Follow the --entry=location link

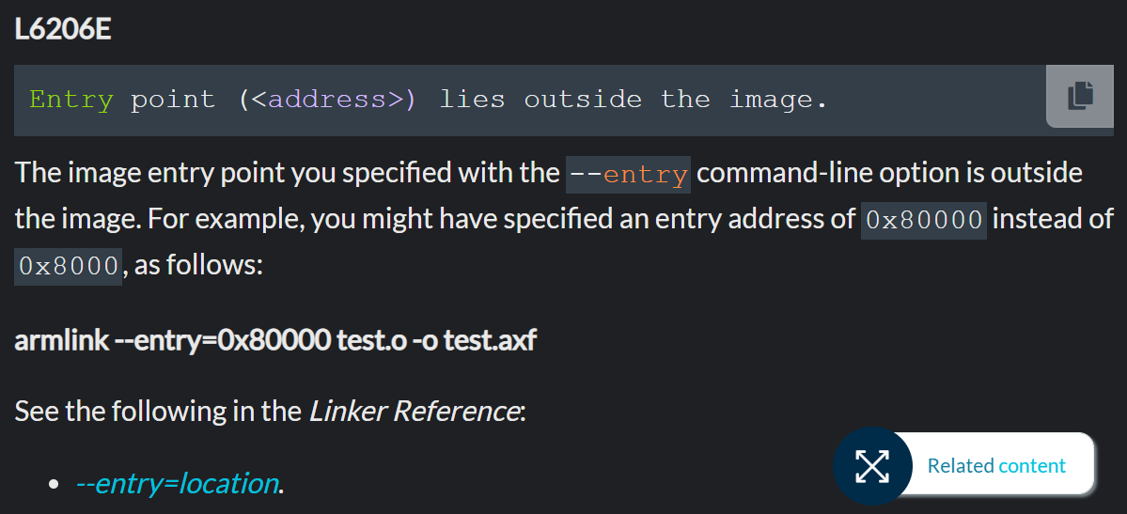pos(177,484)
